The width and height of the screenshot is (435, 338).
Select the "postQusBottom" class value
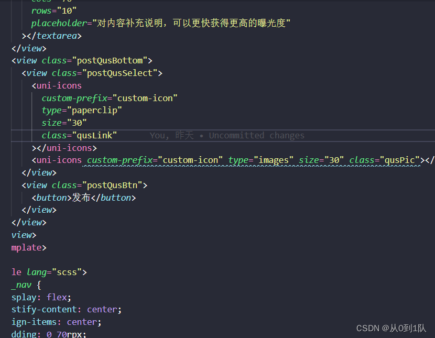click(110, 60)
